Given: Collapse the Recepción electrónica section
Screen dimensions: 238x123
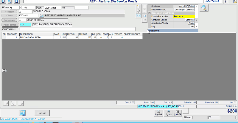Looking at the screenshot, I should pos(149,13).
